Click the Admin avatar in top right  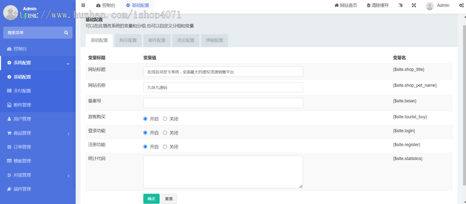tap(429, 6)
